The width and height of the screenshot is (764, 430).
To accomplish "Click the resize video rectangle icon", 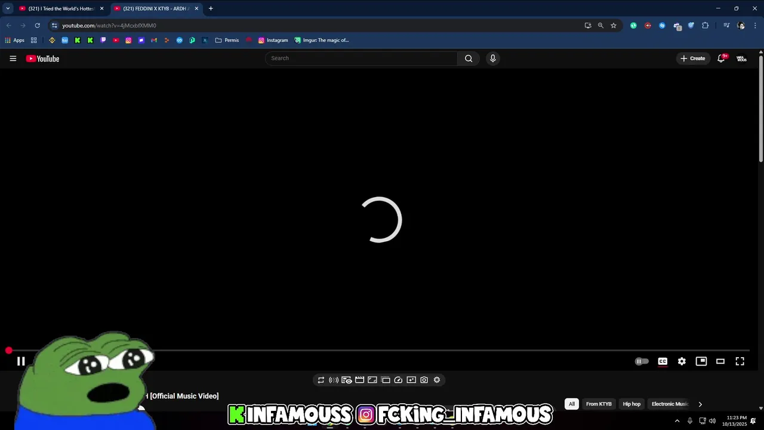I will [372, 380].
